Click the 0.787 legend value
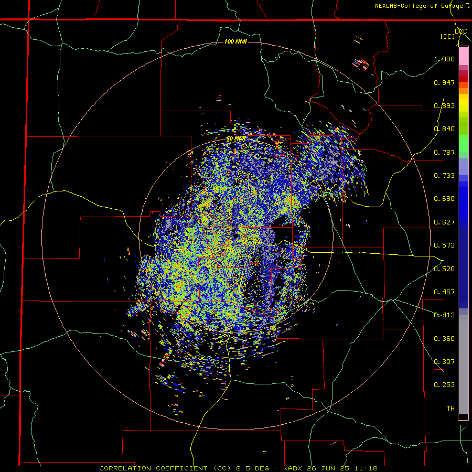 [x=444, y=152]
